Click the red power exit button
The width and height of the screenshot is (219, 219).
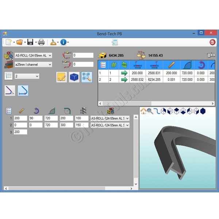click(212, 42)
